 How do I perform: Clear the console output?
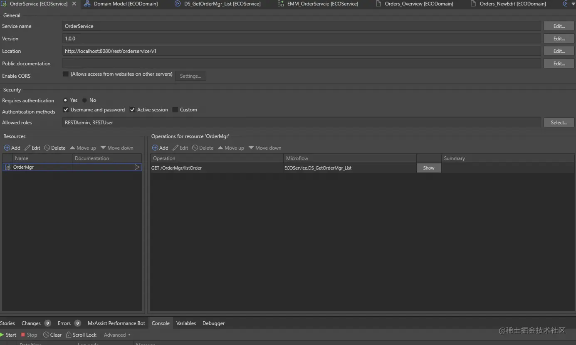(52, 335)
